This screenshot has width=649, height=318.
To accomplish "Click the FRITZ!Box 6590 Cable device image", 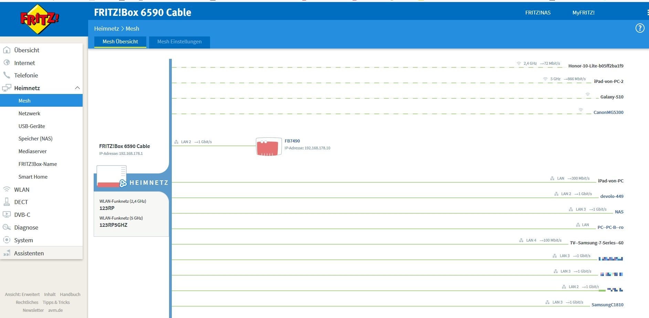I will pos(112,176).
